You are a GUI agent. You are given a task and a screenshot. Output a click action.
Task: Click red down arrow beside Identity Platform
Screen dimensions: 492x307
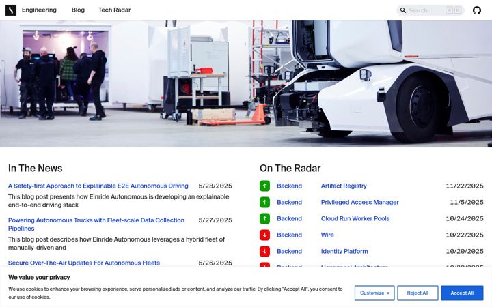pyautogui.click(x=264, y=251)
